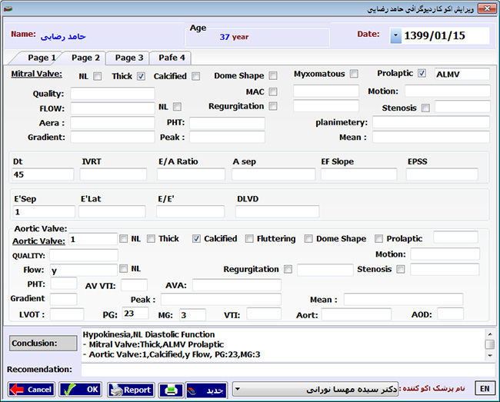
Task: Check Aortic Dome Shape checkbox
Action: pyautogui.click(x=308, y=238)
